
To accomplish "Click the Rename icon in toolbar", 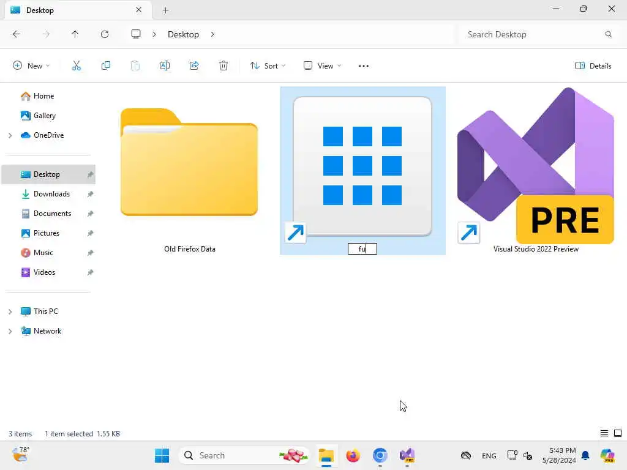I will (x=165, y=65).
